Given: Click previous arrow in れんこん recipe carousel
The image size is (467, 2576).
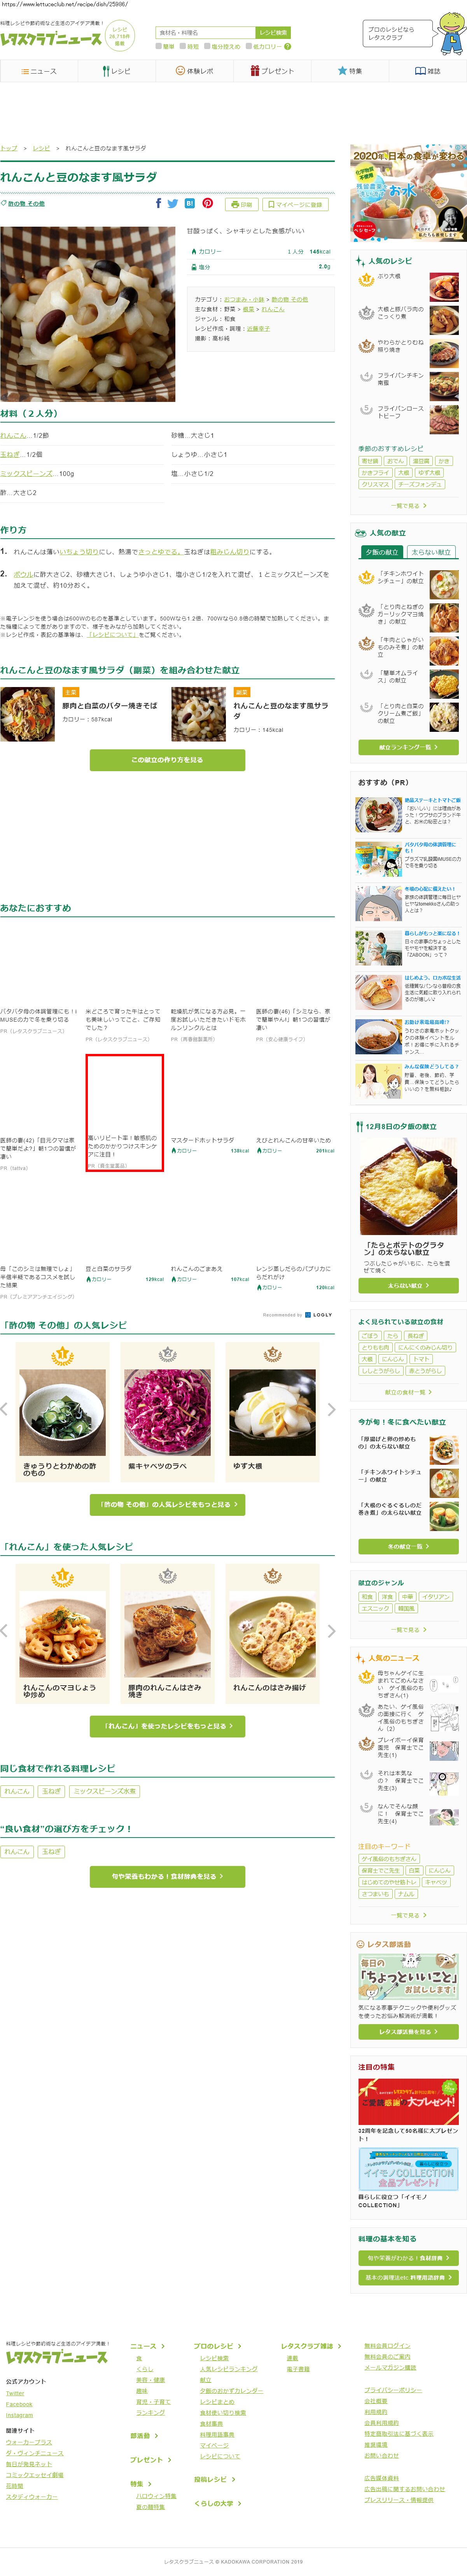Looking at the screenshot, I should [x=4, y=1630].
